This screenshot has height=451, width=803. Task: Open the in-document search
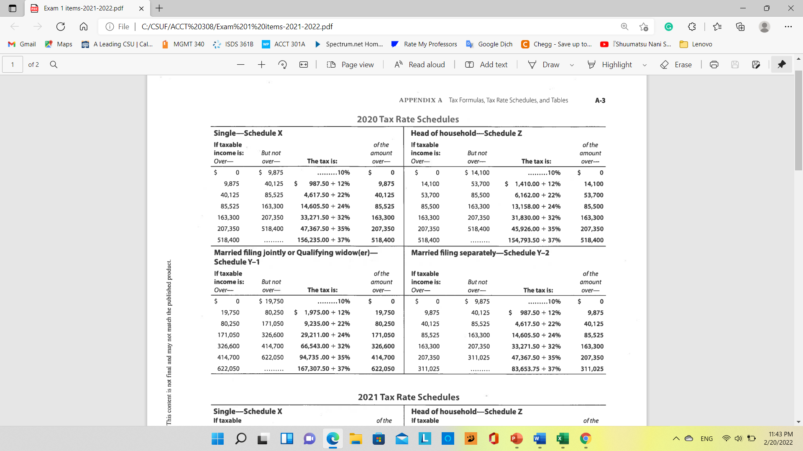pyautogui.click(x=54, y=64)
